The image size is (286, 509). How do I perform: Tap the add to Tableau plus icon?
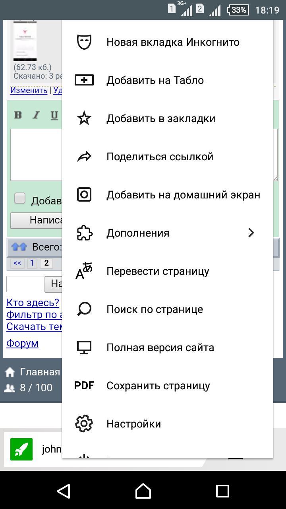coord(84,80)
